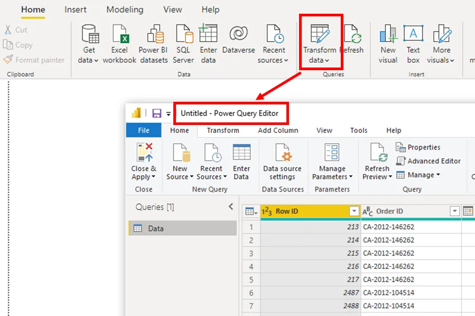Select the Row ID column header
The image size is (475, 316).
(311, 211)
